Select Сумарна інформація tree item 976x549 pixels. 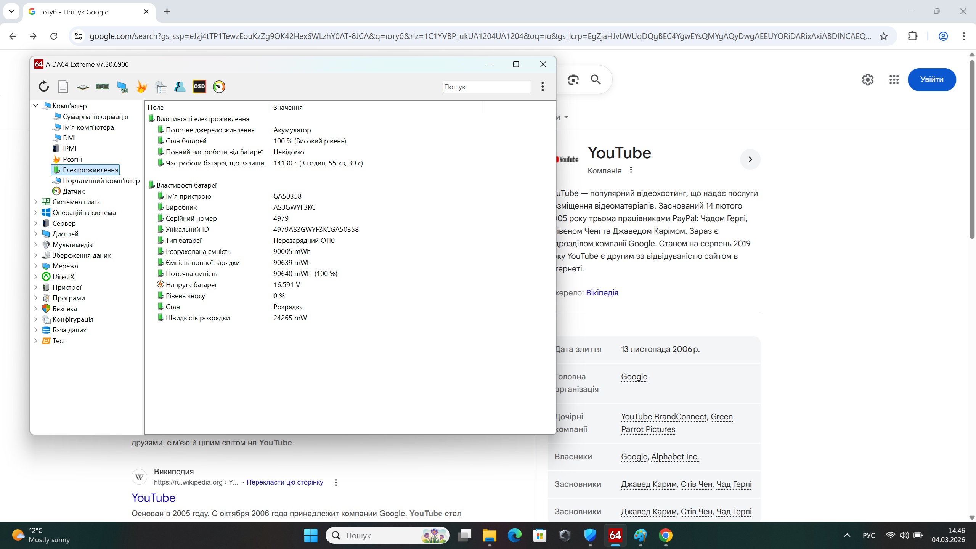95,116
